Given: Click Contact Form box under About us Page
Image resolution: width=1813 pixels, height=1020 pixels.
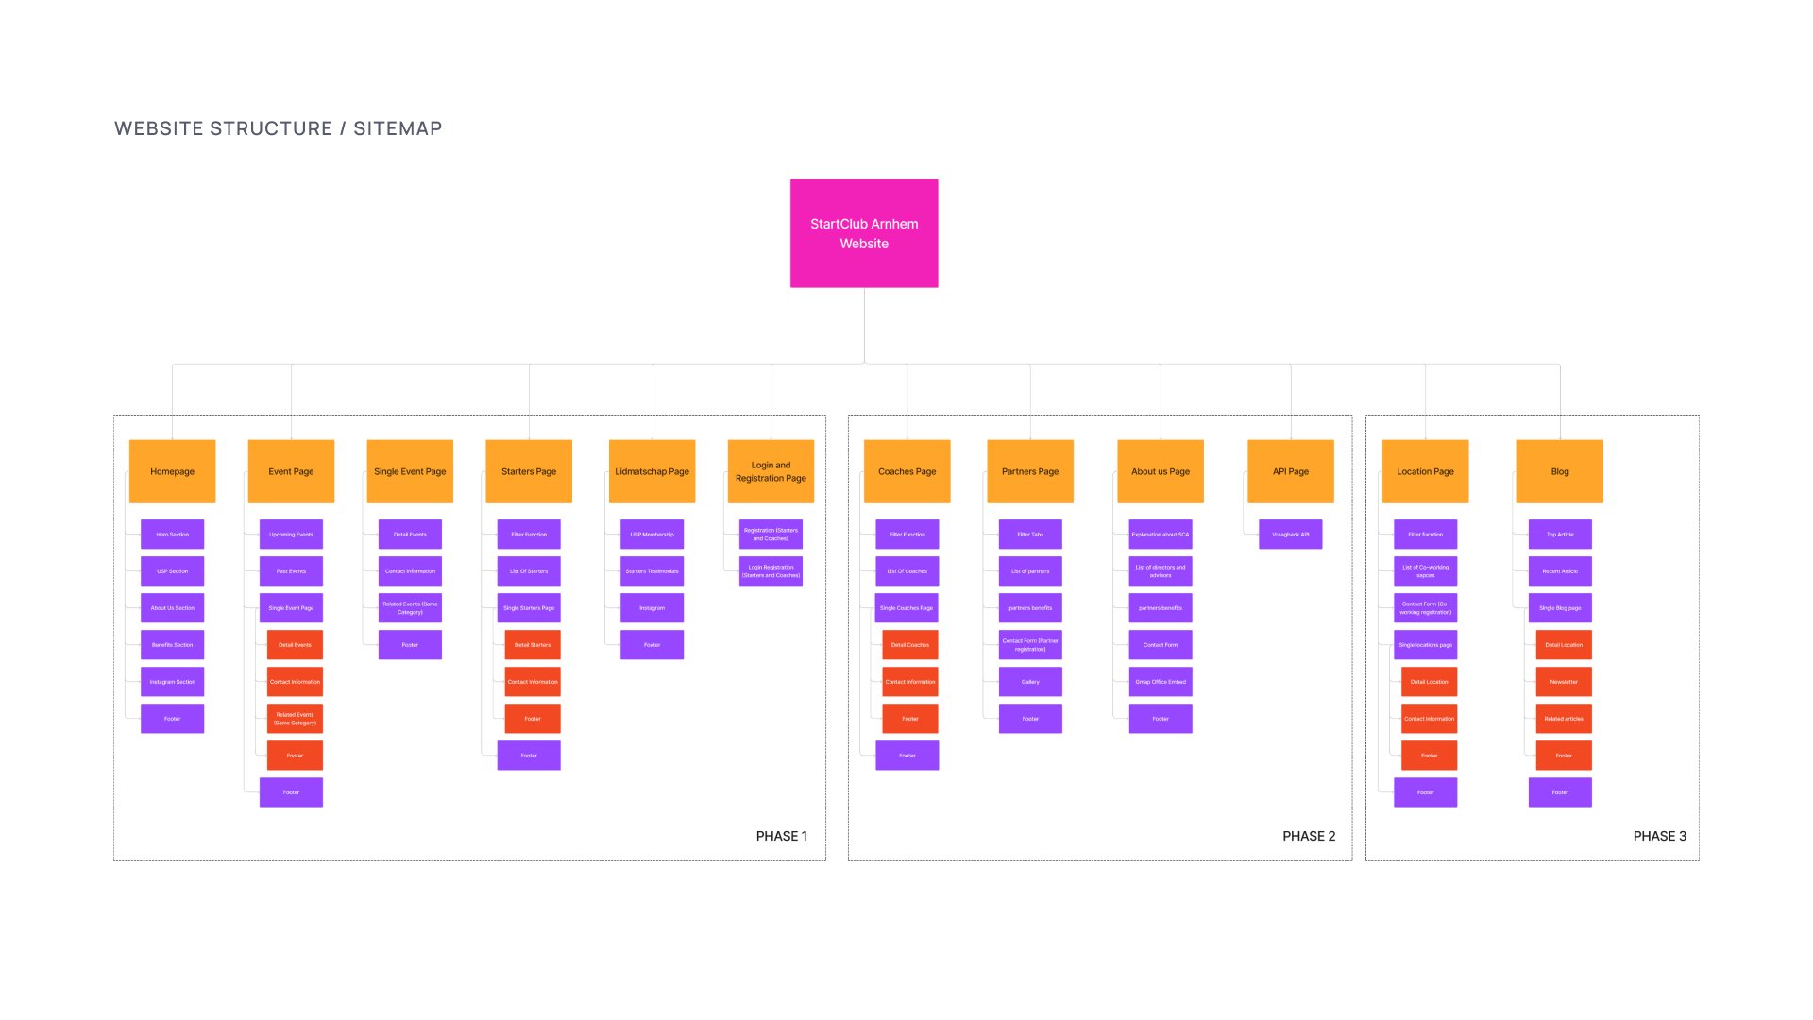Looking at the screenshot, I should click(x=1161, y=645).
